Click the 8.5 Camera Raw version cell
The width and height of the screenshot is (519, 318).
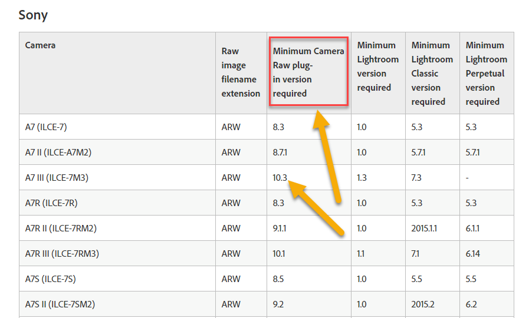pos(279,279)
